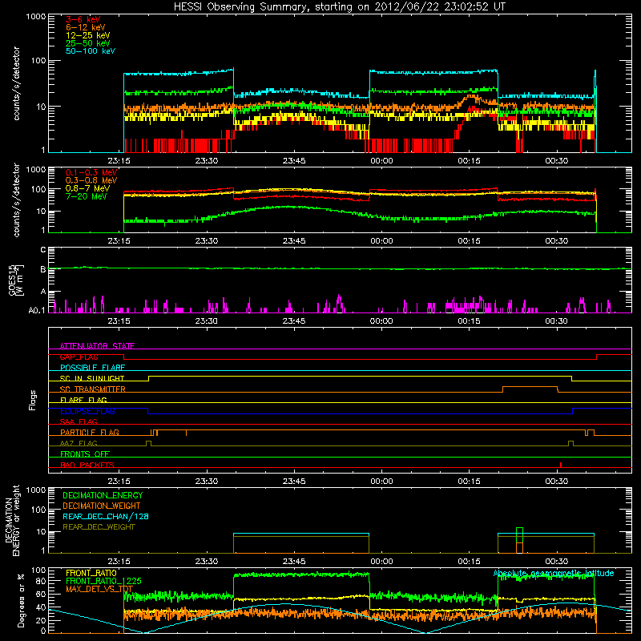The width and height of the screenshot is (641, 641).
Task: Select the SAA_FLAG label
Action: (79, 421)
